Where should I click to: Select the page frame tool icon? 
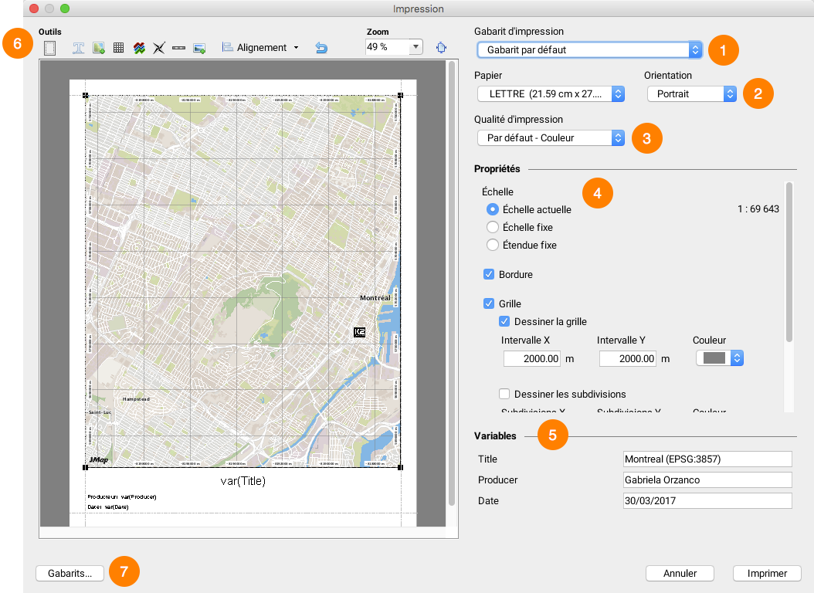click(x=50, y=48)
